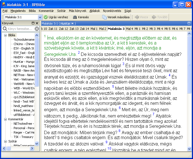Click the text pane vertical scrollbar thumb
This screenshot has width=193, height=159.
point(189,65)
